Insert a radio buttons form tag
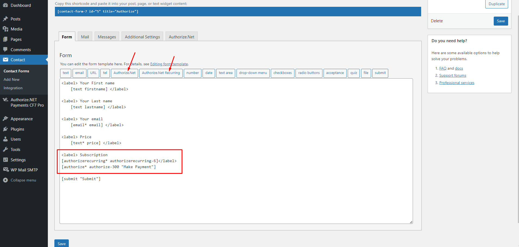 [x=309, y=73]
